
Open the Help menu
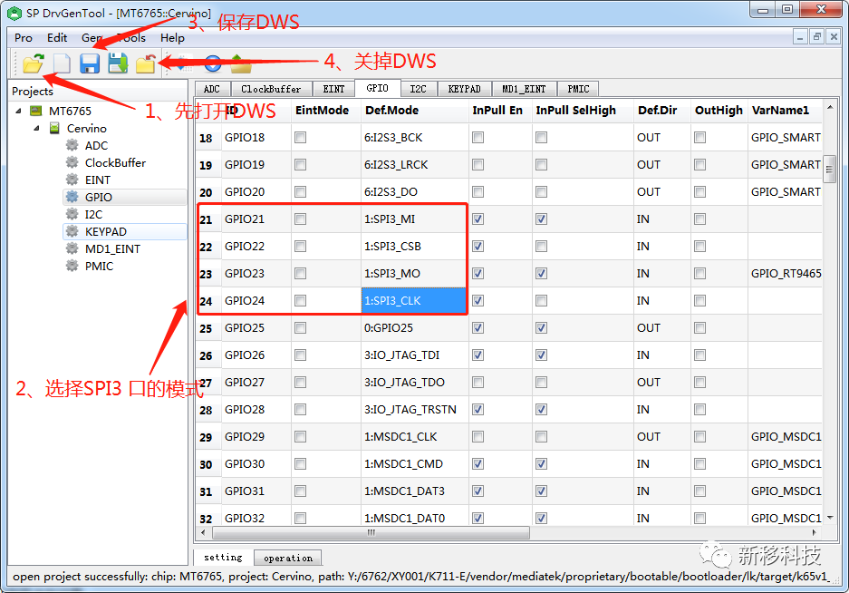pyautogui.click(x=172, y=38)
